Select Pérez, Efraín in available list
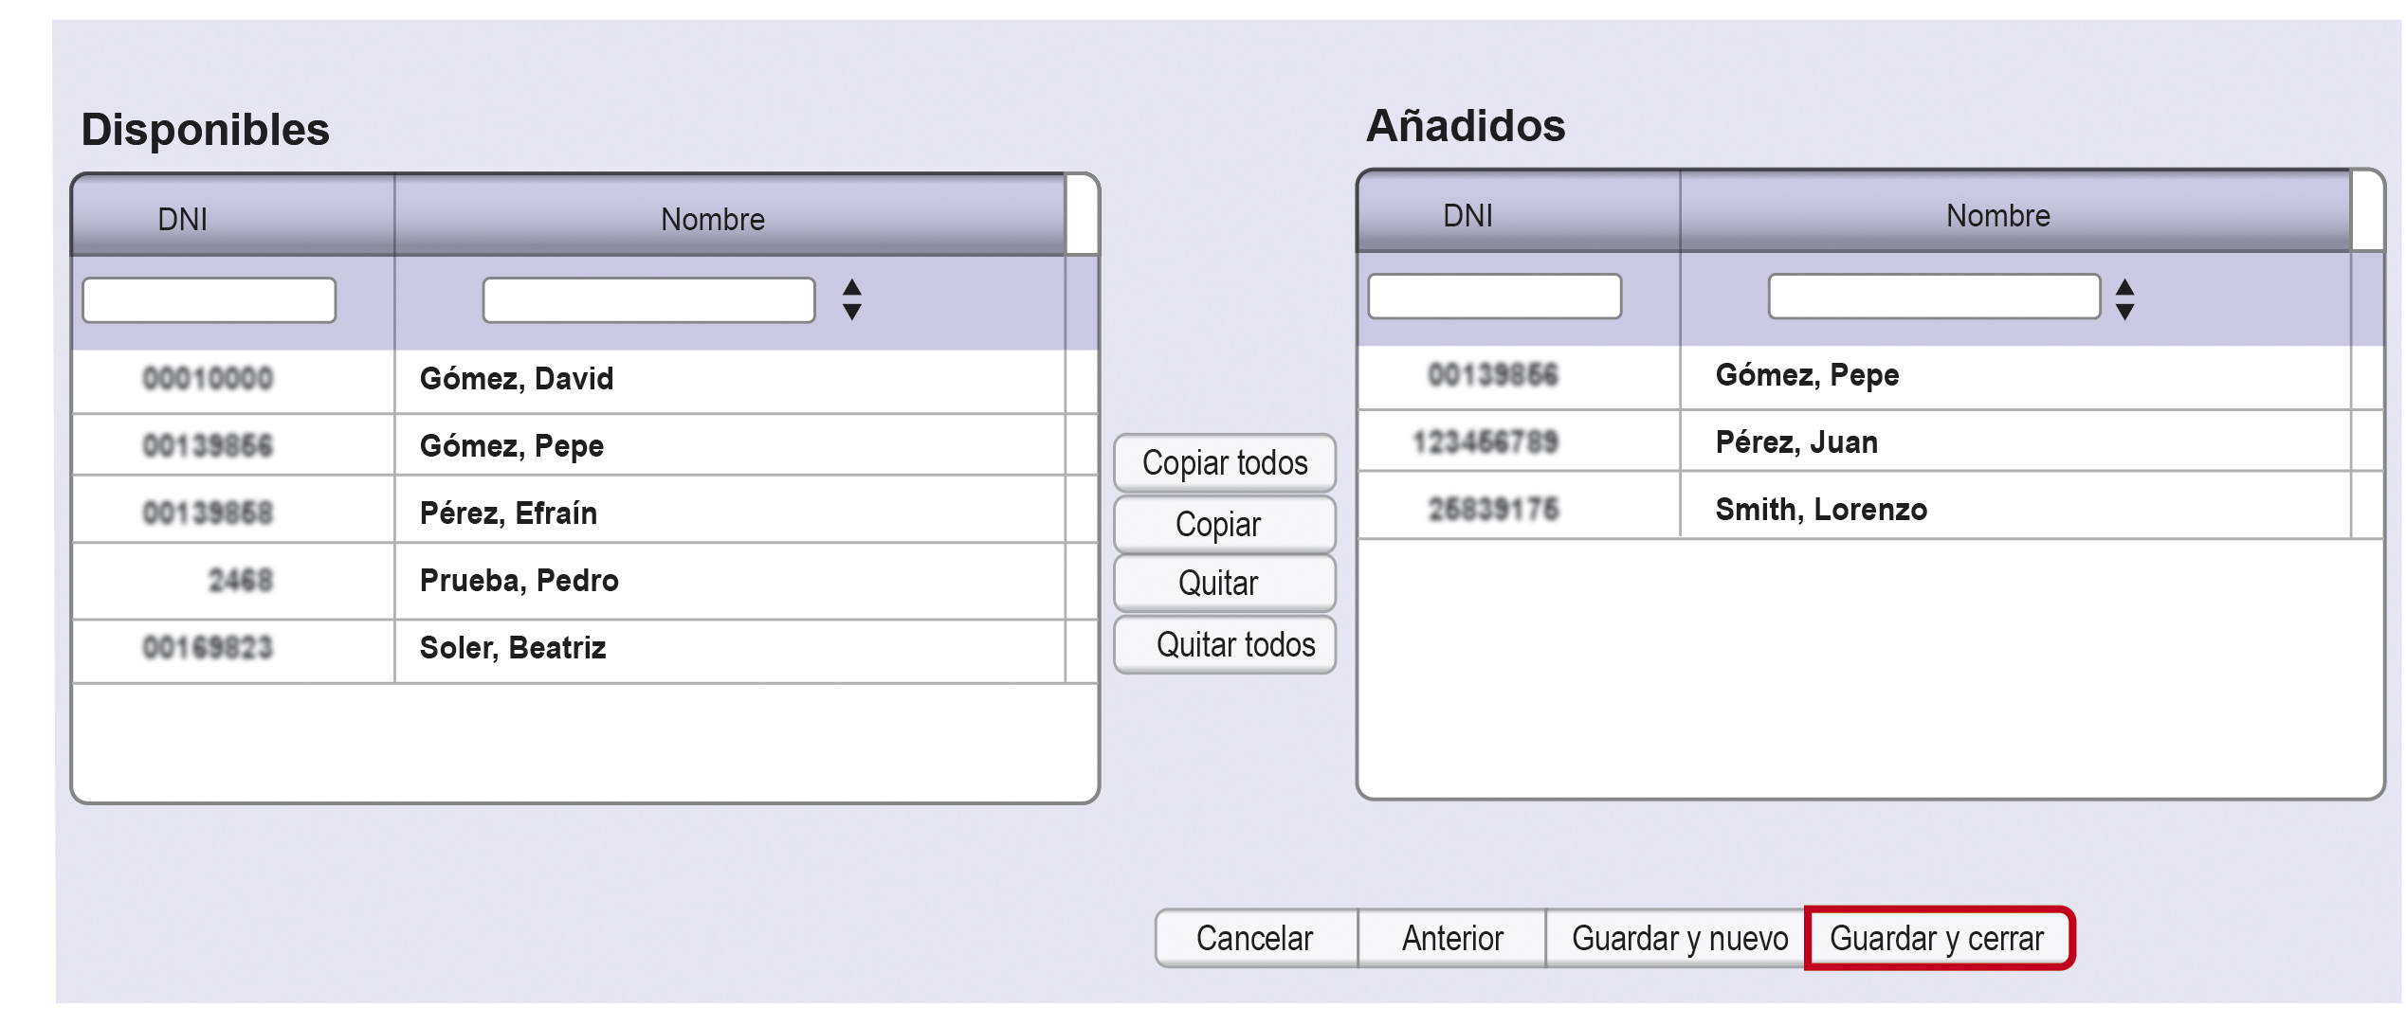Viewport: 2406px width, 1026px height. pyautogui.click(x=508, y=513)
